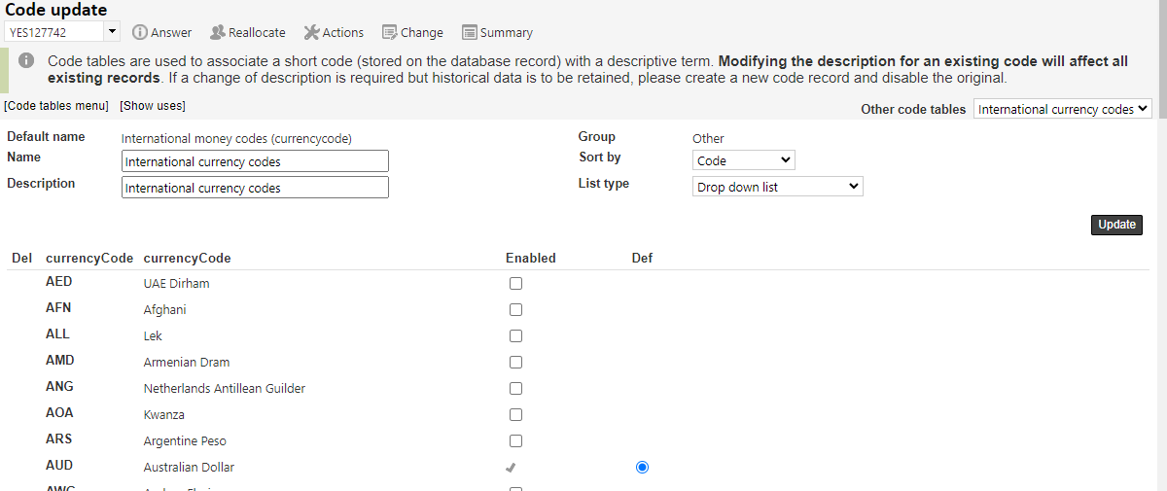Open the Sort by Code dropdown
The height and width of the screenshot is (491, 1167).
[744, 160]
